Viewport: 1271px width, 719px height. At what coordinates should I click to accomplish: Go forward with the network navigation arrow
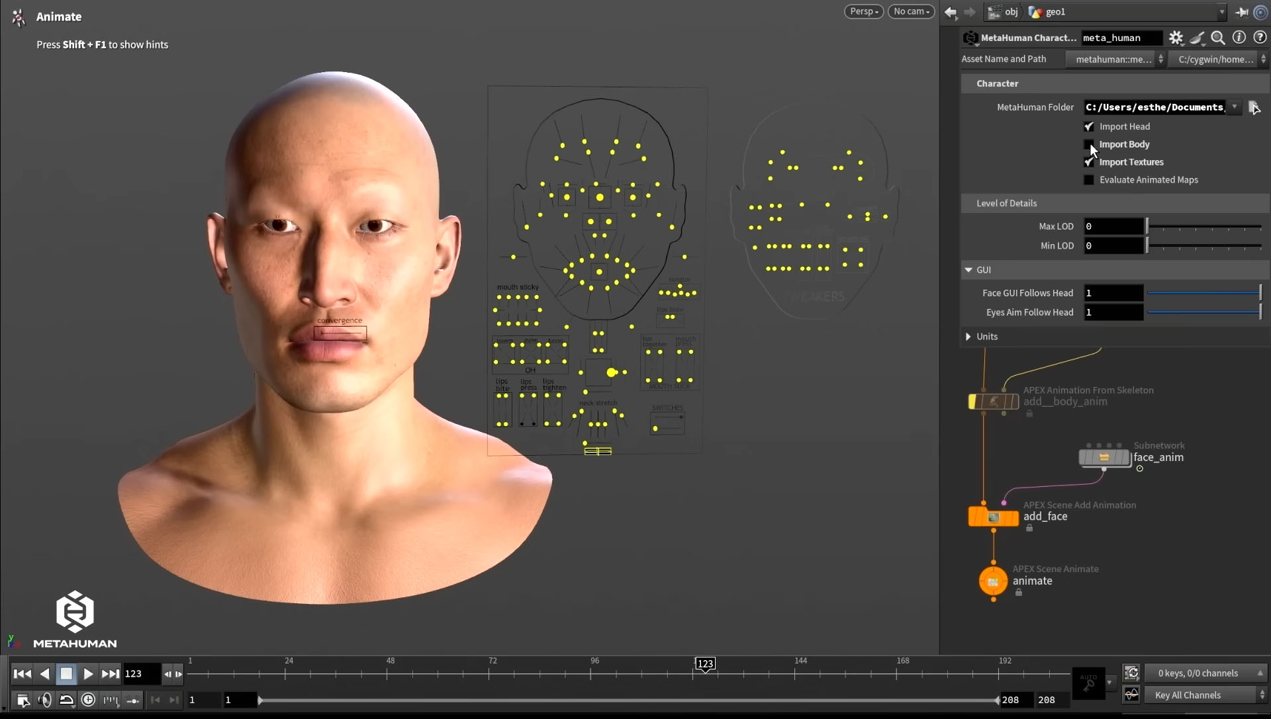pos(969,12)
